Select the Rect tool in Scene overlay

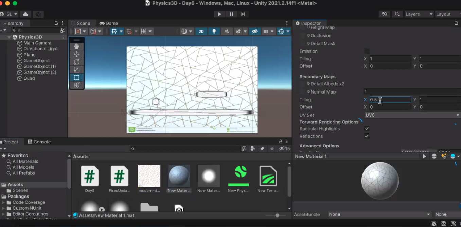(76, 78)
